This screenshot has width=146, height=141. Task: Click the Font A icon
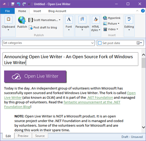[x=69, y=20]
